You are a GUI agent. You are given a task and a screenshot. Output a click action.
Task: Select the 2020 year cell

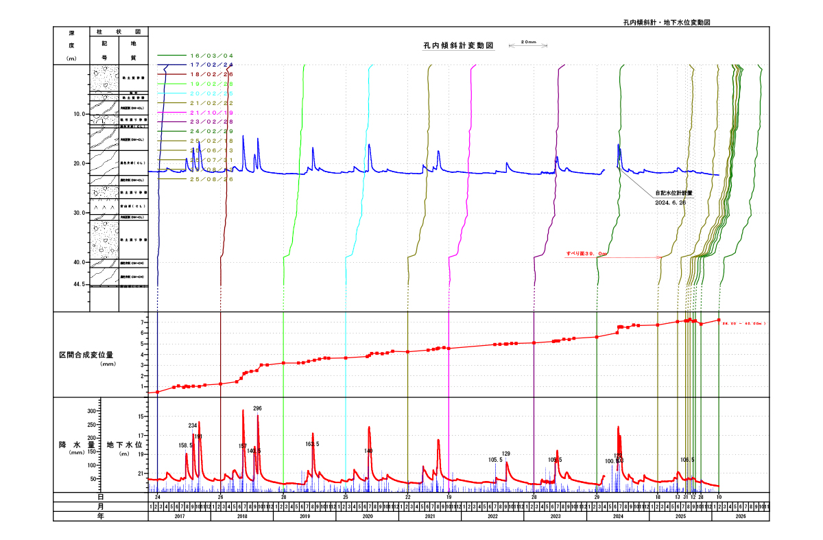click(x=367, y=516)
